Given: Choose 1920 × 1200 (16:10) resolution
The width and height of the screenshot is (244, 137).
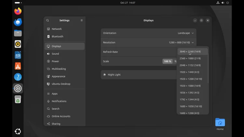Looking at the screenshot, I should 193,79.
